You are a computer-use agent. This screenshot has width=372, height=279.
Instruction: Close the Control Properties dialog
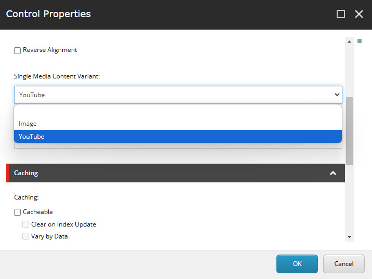[x=358, y=14]
